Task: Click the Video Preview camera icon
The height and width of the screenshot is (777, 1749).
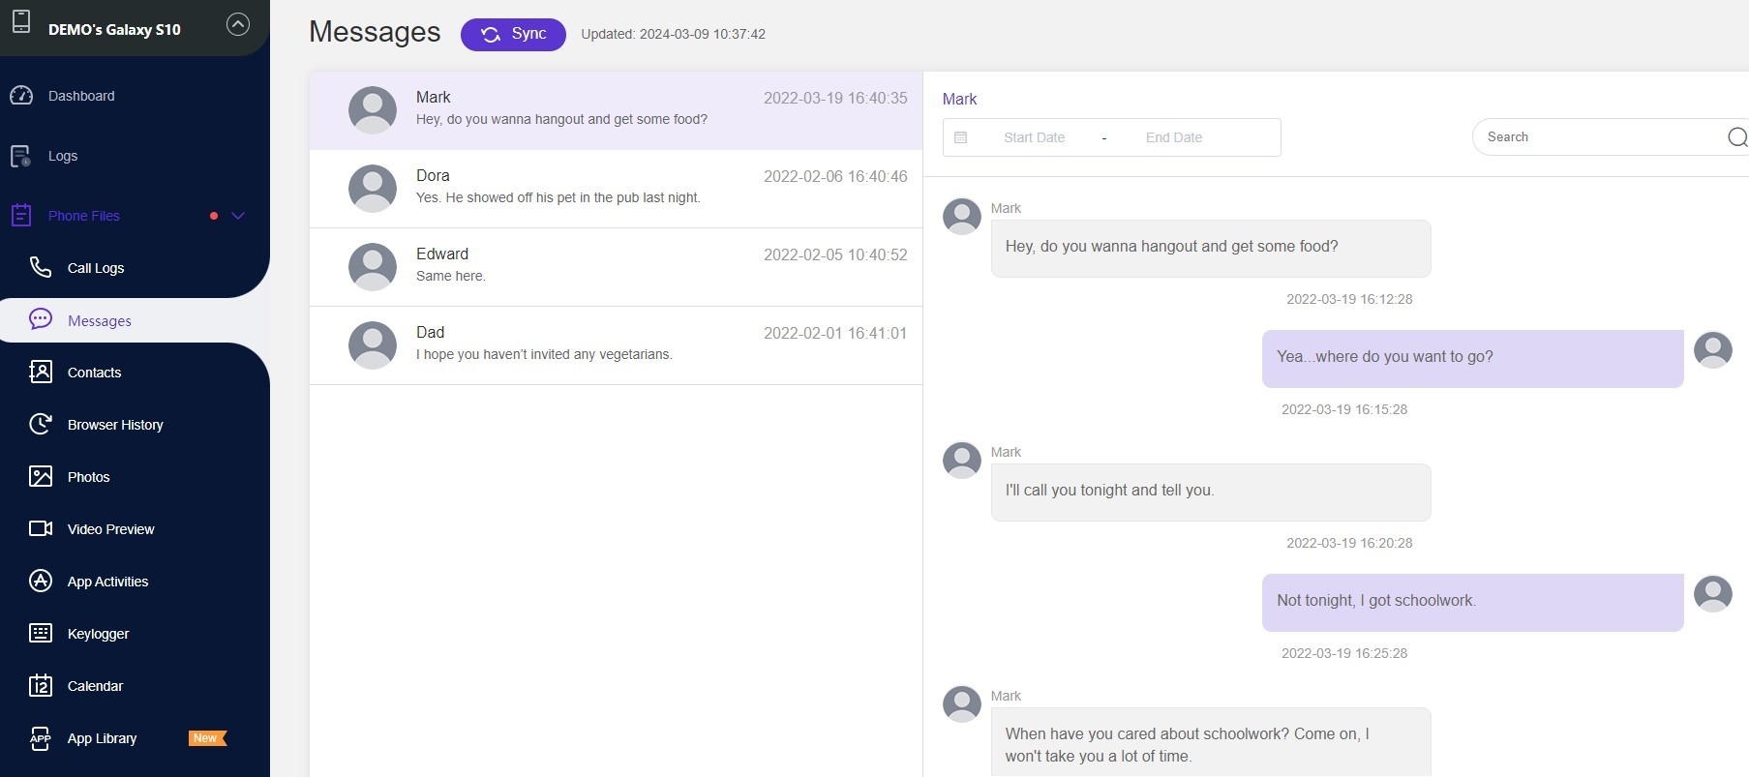Action: tap(41, 528)
